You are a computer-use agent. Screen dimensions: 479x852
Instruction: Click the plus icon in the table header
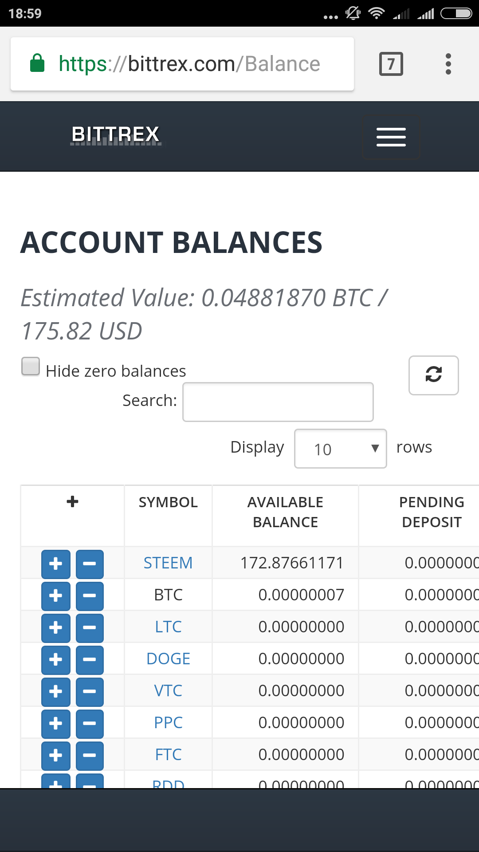point(72,502)
